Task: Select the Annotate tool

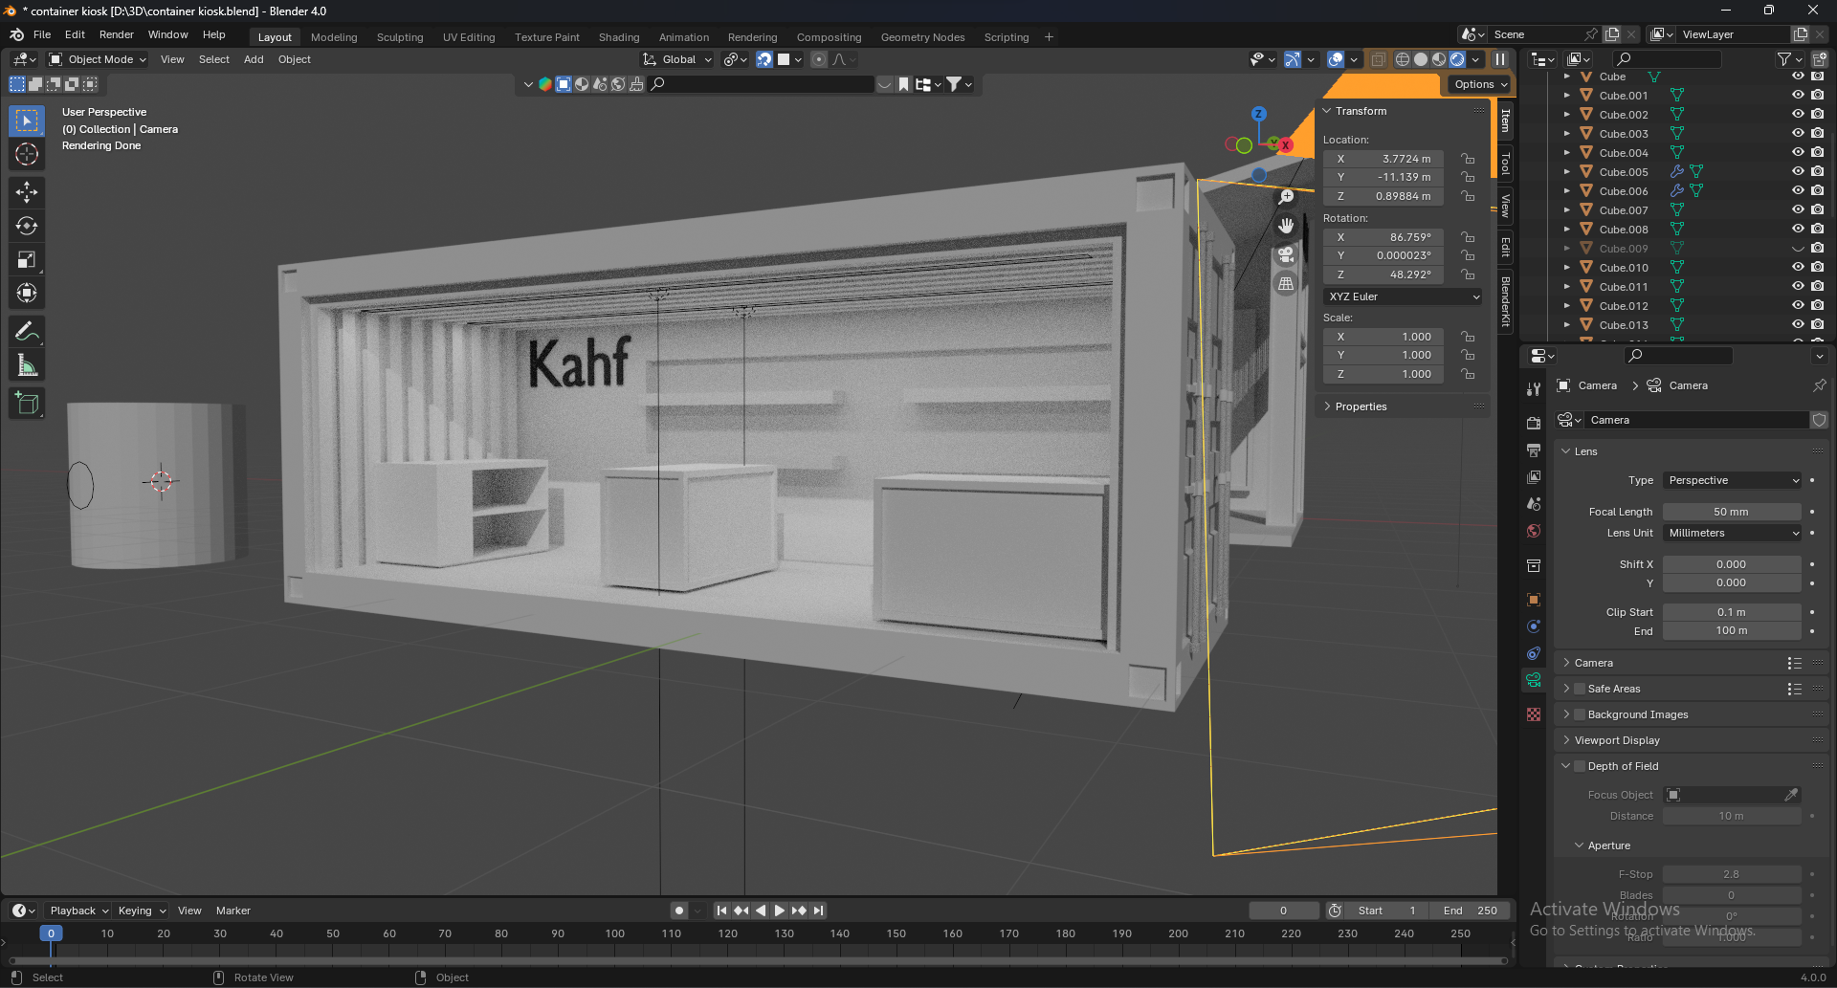Action: (27, 332)
